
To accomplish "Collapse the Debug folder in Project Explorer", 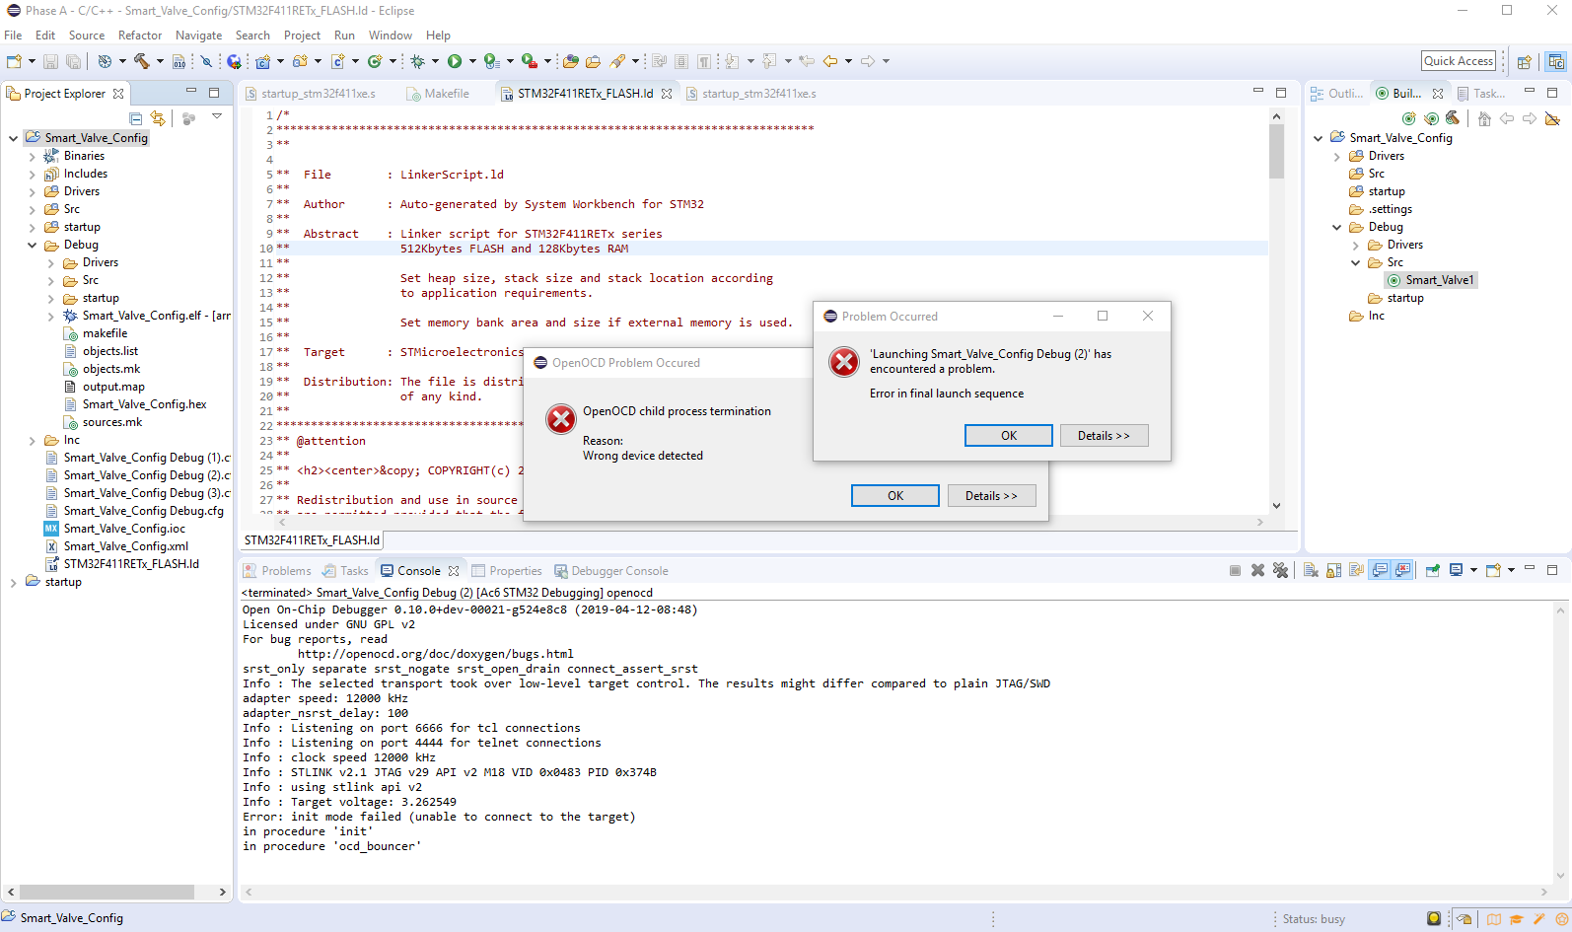I will click(x=32, y=245).
